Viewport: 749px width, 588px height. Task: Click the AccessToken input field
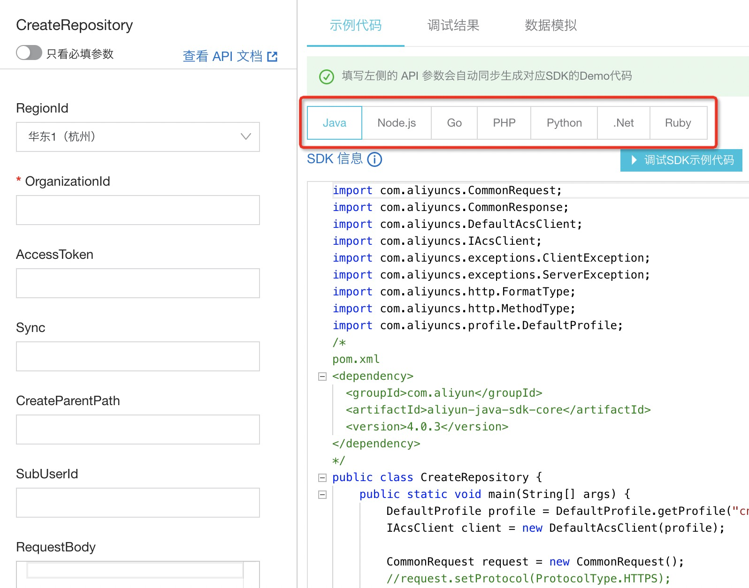tap(138, 283)
